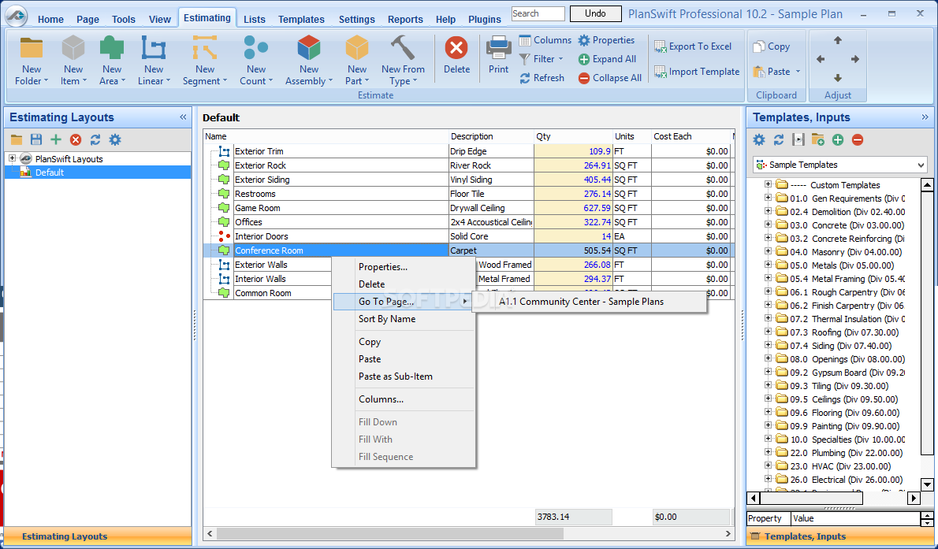Click Import Template
938x549 pixels.
[x=696, y=71]
